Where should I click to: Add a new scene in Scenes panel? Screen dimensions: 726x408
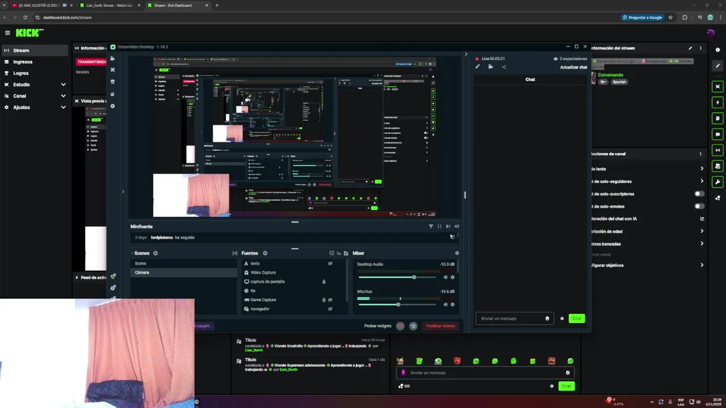155,253
